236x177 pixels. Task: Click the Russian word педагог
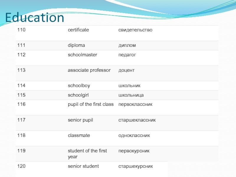[x=127, y=55]
